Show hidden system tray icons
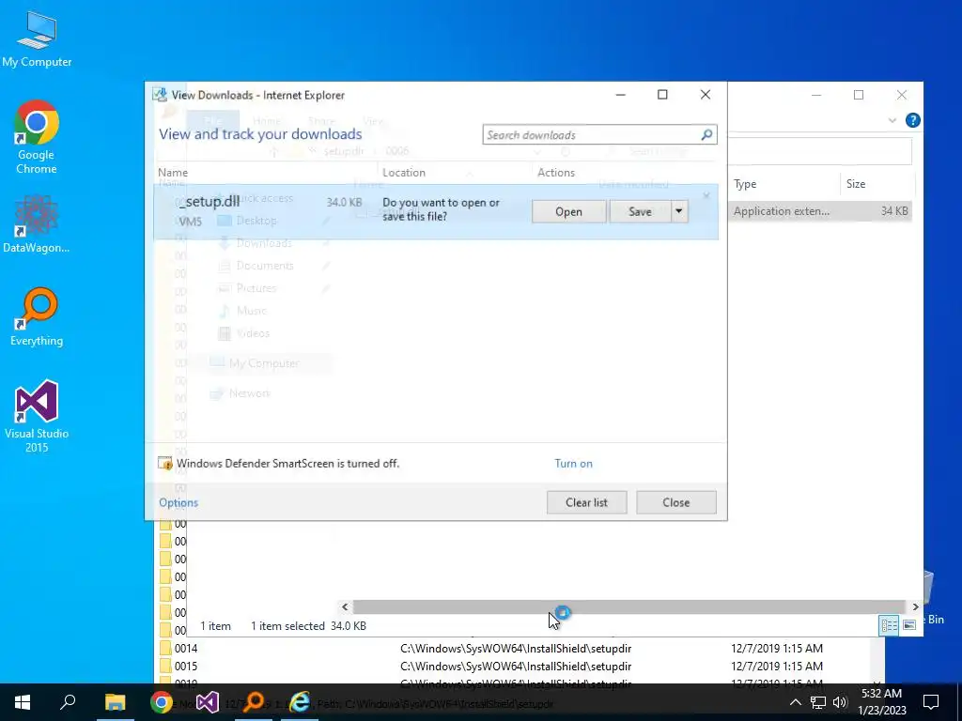 tap(795, 702)
